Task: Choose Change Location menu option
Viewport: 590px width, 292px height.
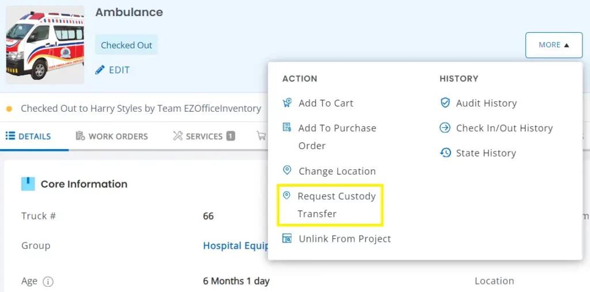Action: 336,171
